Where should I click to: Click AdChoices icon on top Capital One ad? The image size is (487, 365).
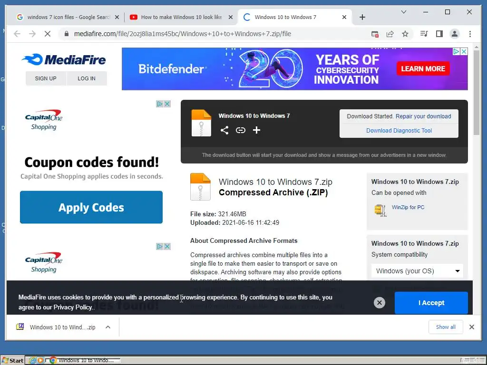click(160, 104)
